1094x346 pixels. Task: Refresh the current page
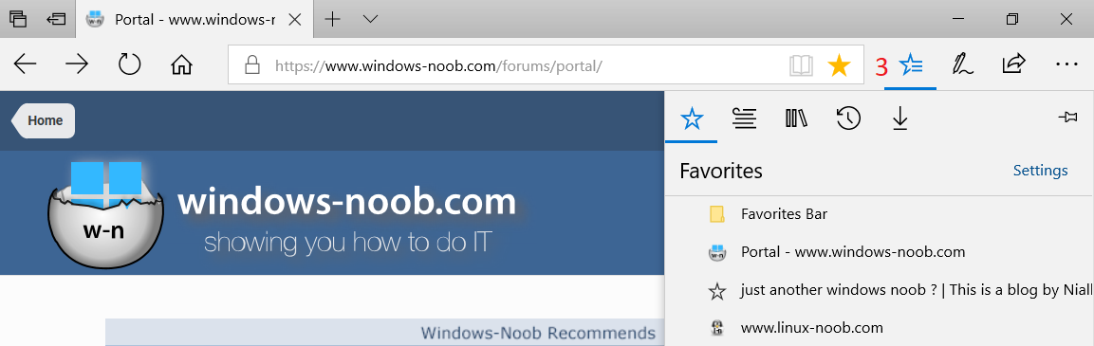(129, 64)
